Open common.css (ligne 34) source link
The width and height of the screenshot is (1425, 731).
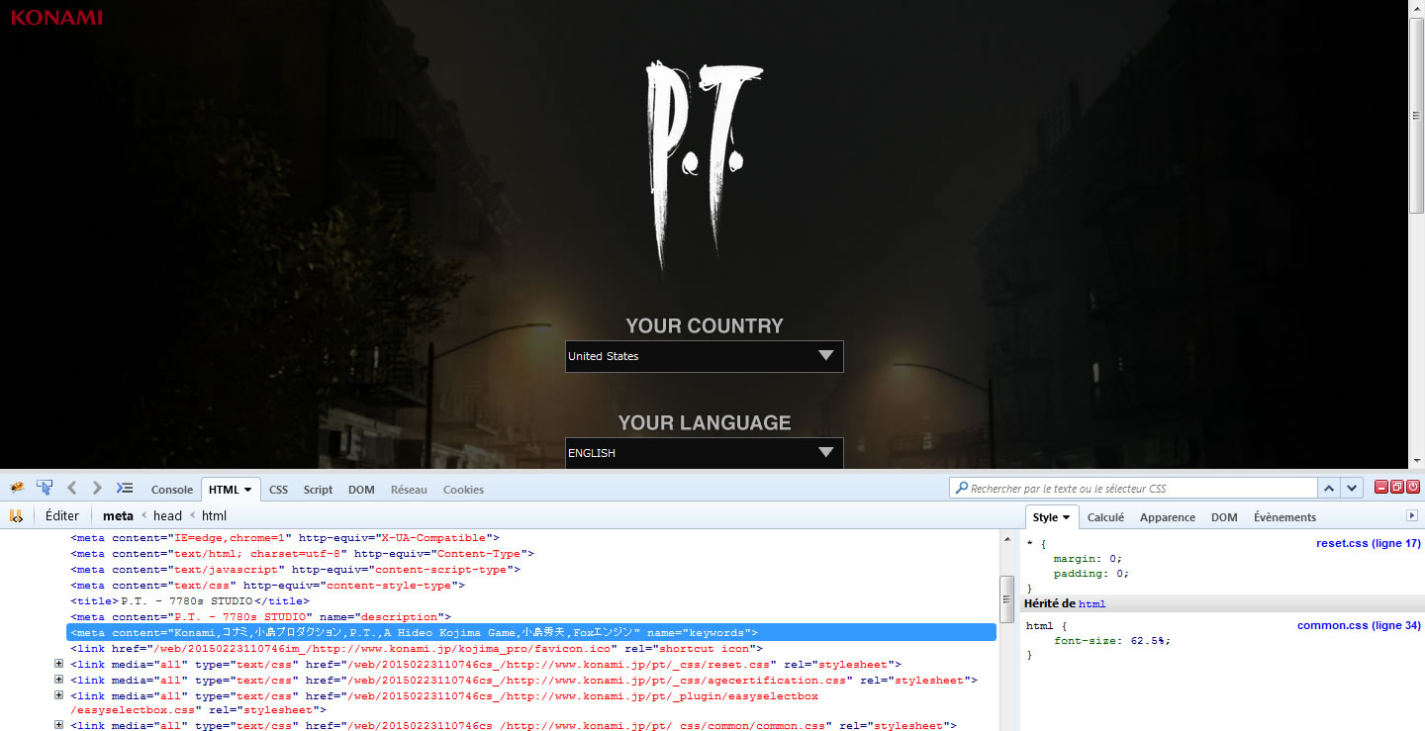click(1359, 625)
